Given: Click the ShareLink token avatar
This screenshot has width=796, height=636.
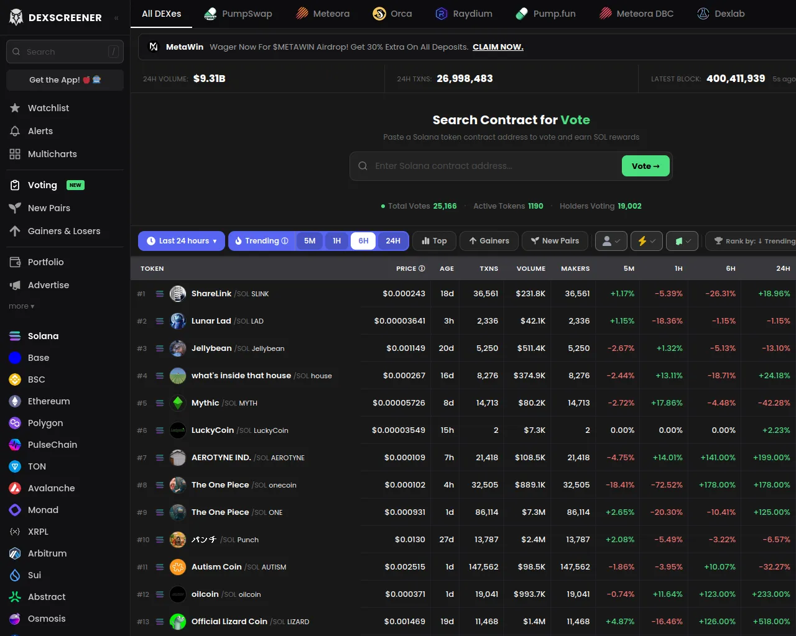Looking at the screenshot, I should click(x=178, y=294).
